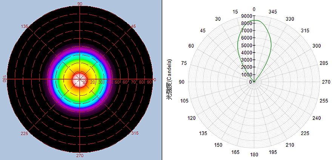
Task: Click the 180 label below the polar chart
Action: [x=254, y=155]
